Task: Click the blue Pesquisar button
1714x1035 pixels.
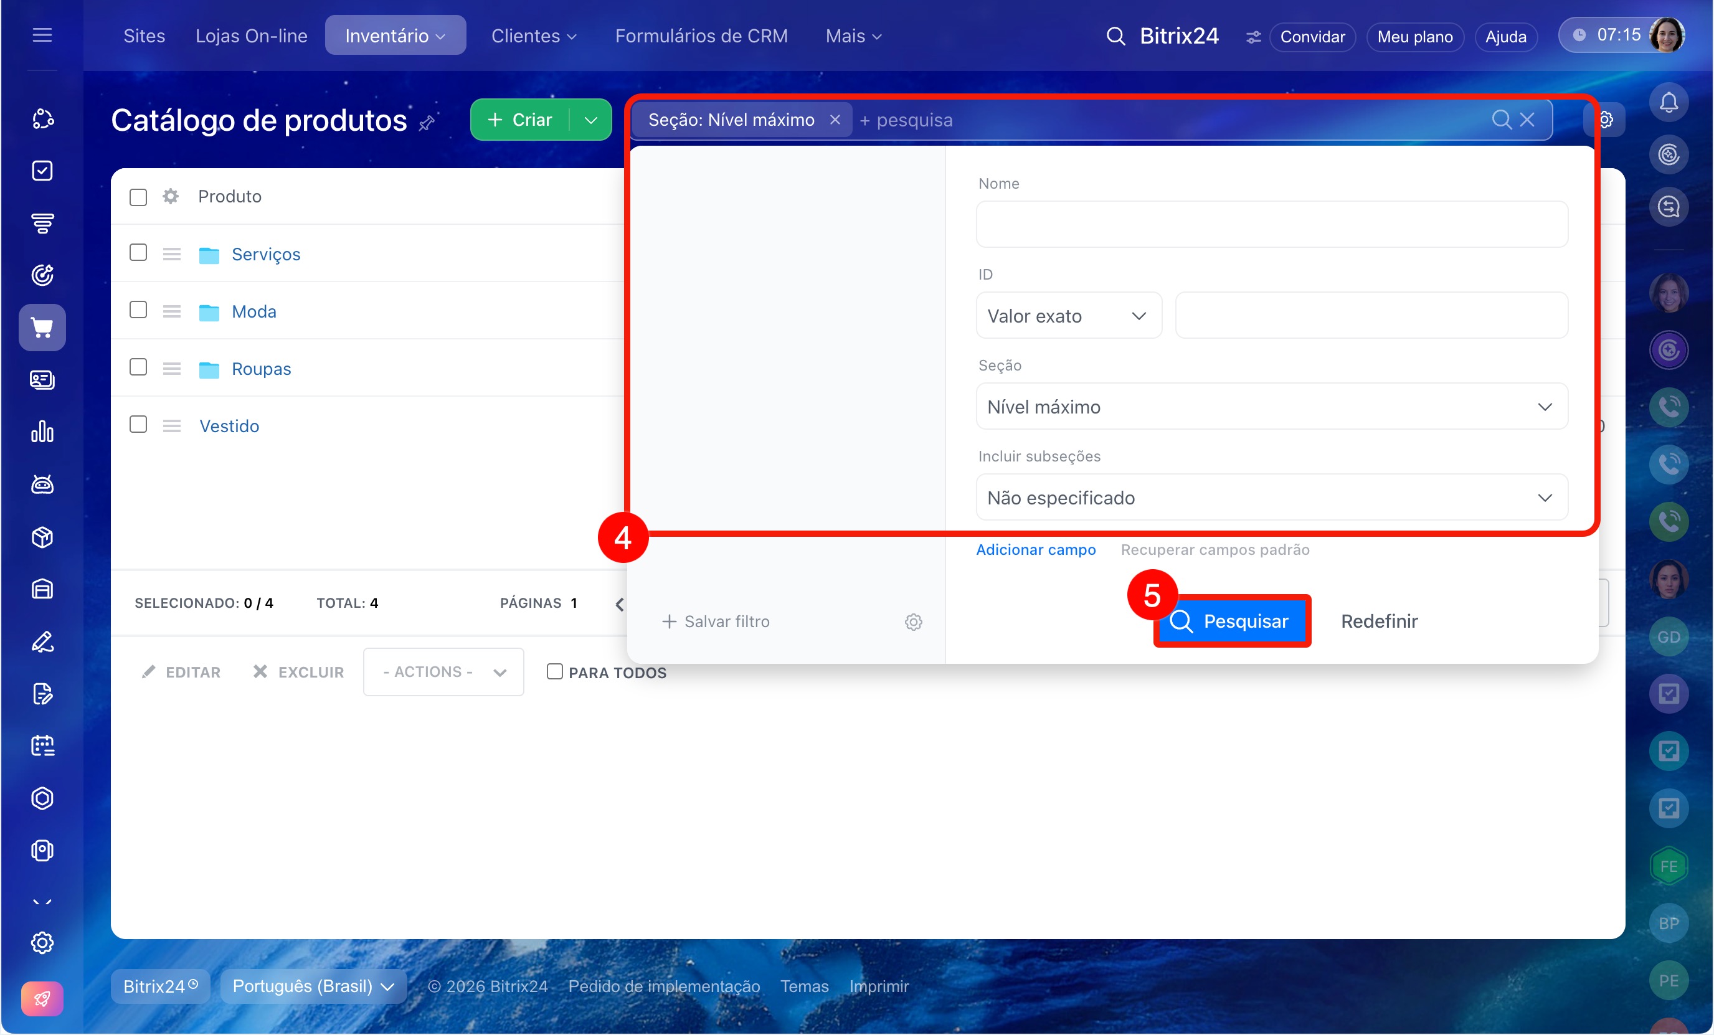Action: [x=1231, y=621]
